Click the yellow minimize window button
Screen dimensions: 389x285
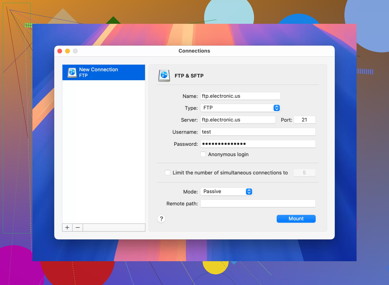point(67,51)
